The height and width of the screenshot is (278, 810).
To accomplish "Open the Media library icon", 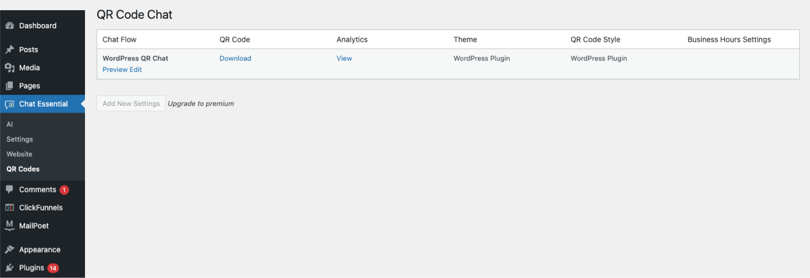I will pos(9,68).
